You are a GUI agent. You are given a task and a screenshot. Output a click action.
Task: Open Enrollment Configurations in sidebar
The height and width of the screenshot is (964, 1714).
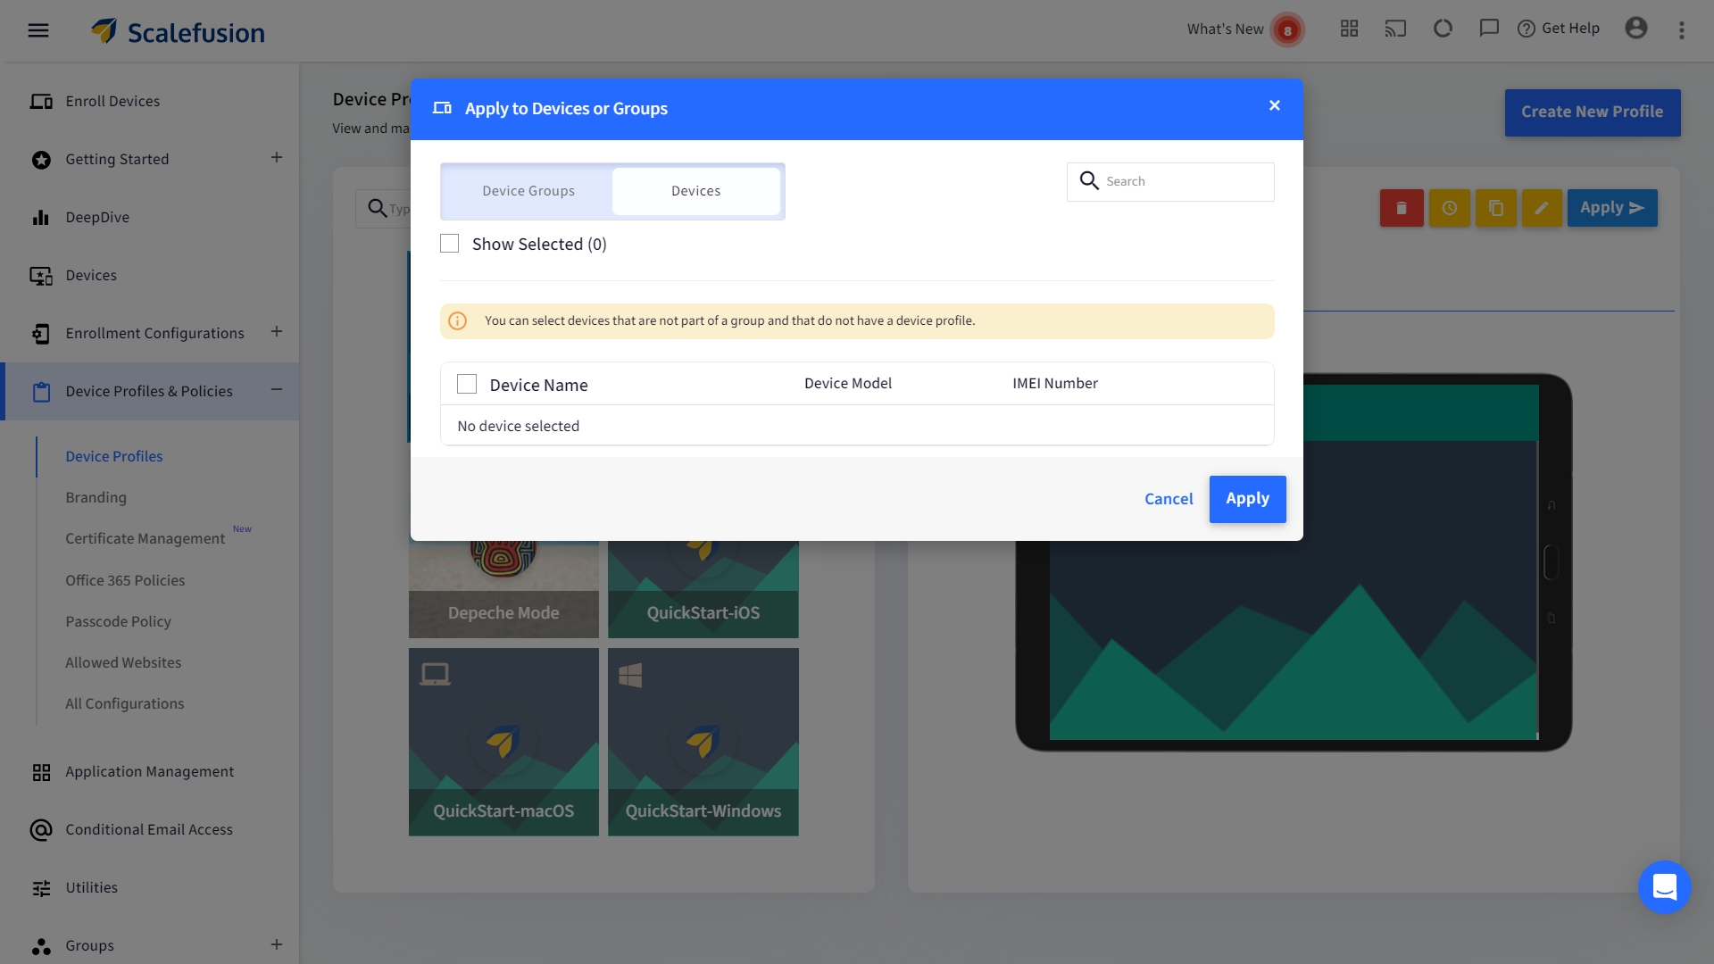[154, 334]
